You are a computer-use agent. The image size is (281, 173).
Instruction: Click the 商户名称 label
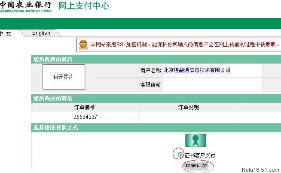click(150, 71)
